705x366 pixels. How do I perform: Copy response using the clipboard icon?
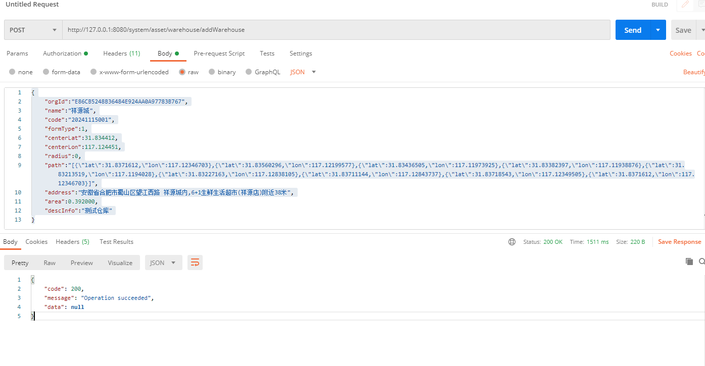[x=689, y=262]
